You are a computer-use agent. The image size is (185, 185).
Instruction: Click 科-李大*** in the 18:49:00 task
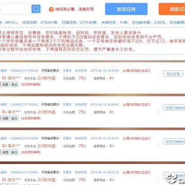click(11, 78)
